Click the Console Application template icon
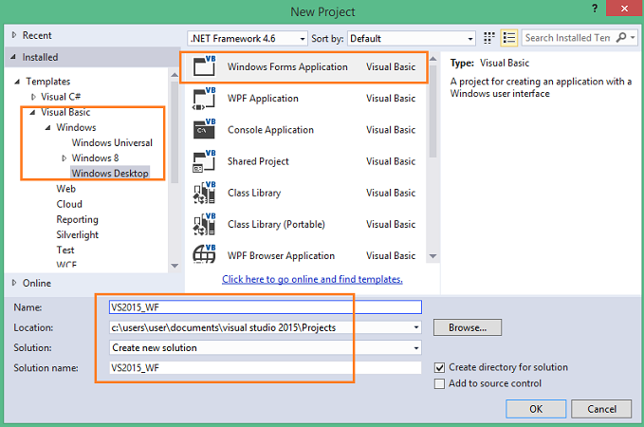The height and width of the screenshot is (427, 644). coord(204,129)
